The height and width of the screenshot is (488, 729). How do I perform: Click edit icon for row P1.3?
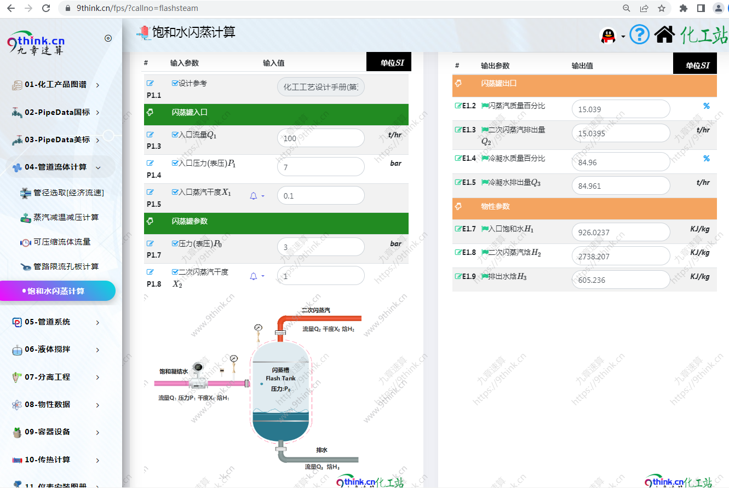click(150, 135)
